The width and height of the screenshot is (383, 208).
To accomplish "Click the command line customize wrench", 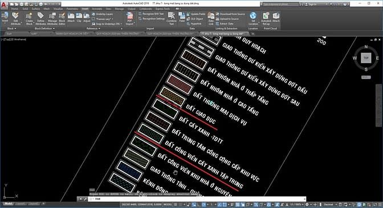I will pyautogui.click(x=85, y=199).
